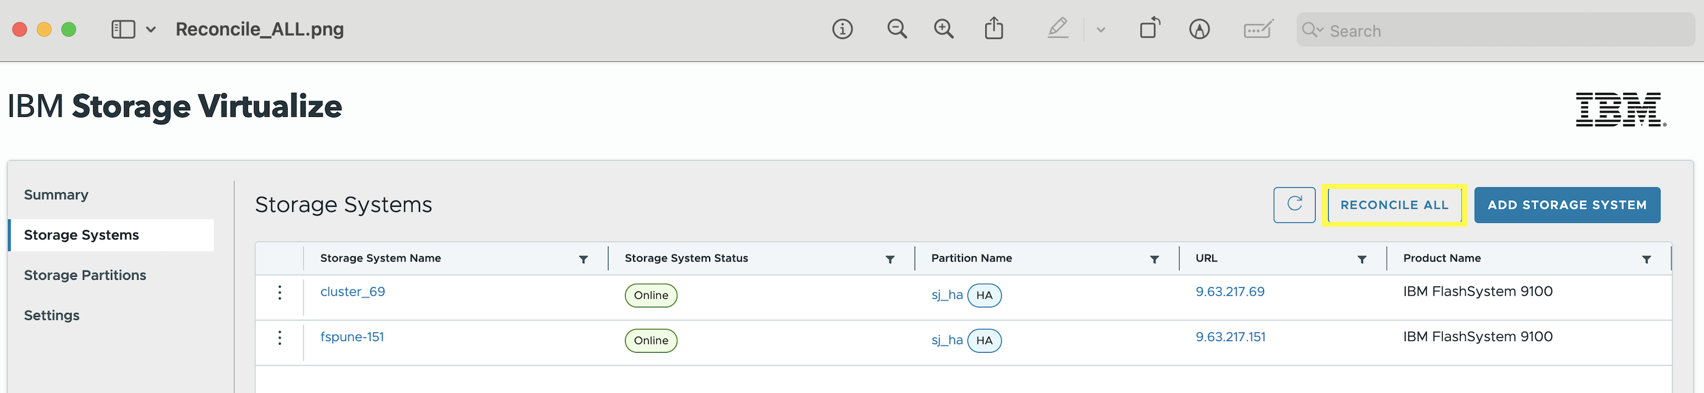Image resolution: width=1704 pixels, height=393 pixels.
Task: Open the Summary section
Action: pyautogui.click(x=56, y=195)
